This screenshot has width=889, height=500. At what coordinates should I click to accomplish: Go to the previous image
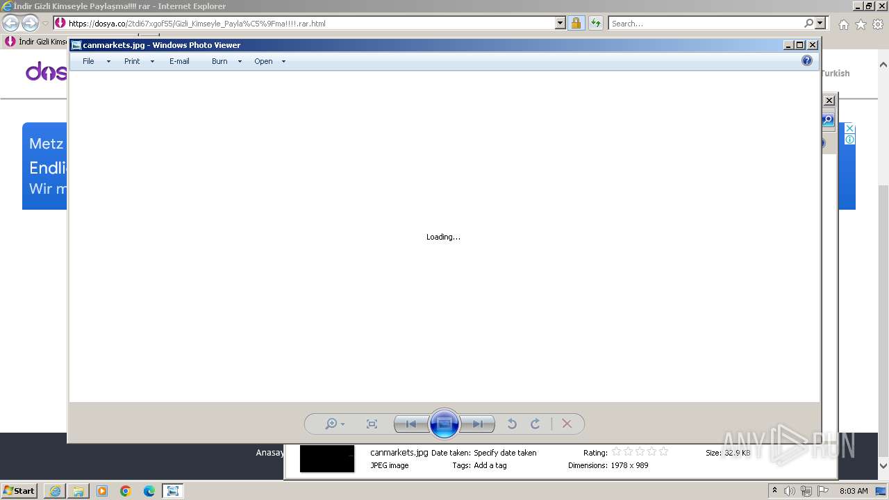(x=411, y=424)
